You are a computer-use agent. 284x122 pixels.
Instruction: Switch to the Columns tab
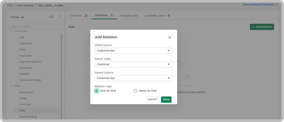[79, 15]
